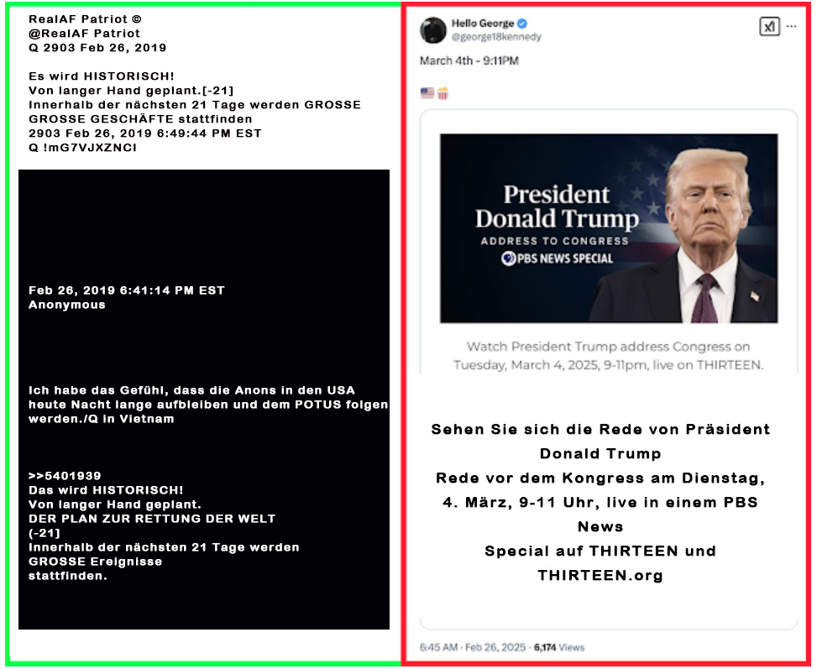The height and width of the screenshot is (669, 817).
Task: Click the @RealAF Patriot handle
Action: pos(85,34)
